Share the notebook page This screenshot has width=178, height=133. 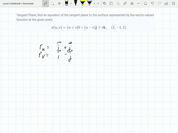pyautogui.click(x=166, y=3)
